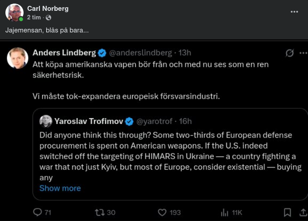Image resolution: width=308 pixels, height=221 pixels.
Task: Click the Grok icon on the tweet
Action: (x=290, y=53)
